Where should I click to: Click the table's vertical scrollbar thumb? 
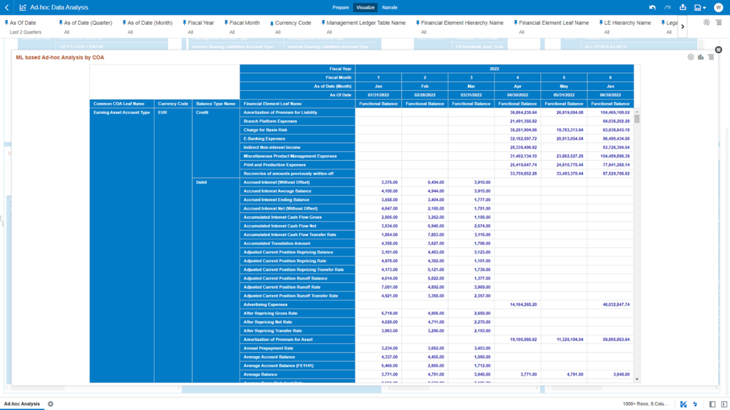(637, 119)
